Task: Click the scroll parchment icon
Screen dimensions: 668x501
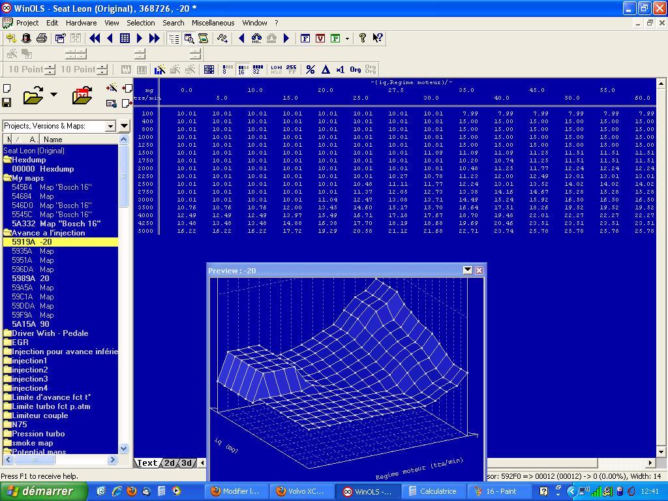Action: point(204,38)
